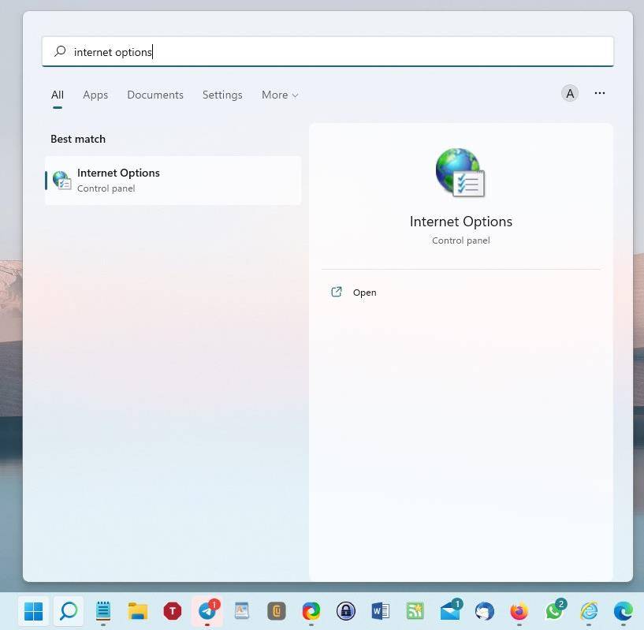Click Open to launch Internet Options
This screenshot has height=630, width=644.
pyautogui.click(x=364, y=292)
